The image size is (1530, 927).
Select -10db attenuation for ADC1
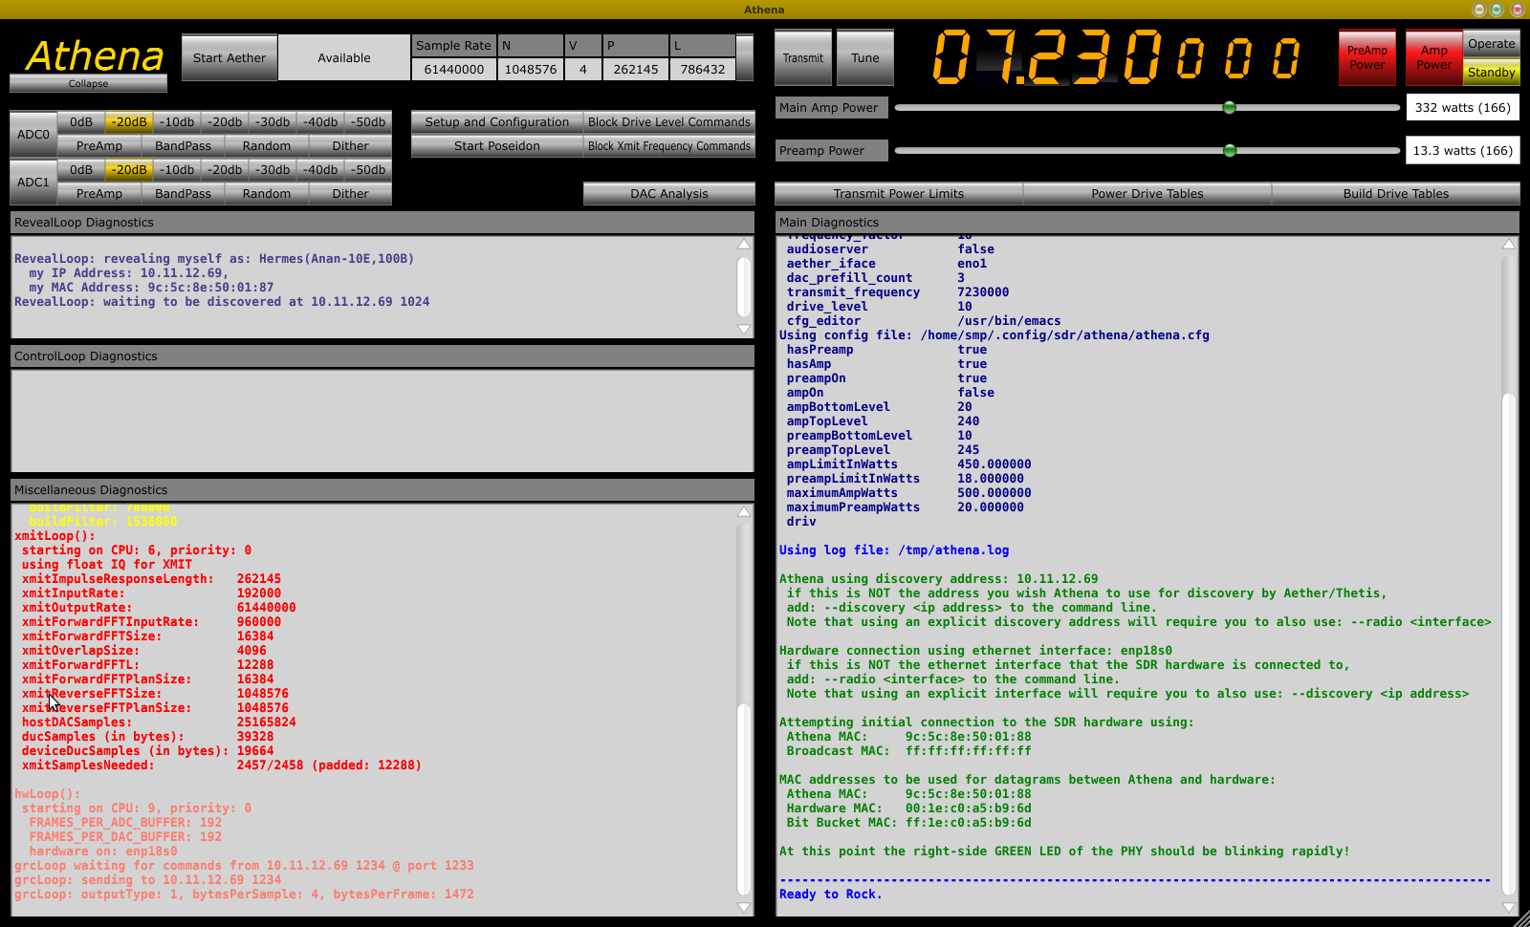tap(177, 170)
